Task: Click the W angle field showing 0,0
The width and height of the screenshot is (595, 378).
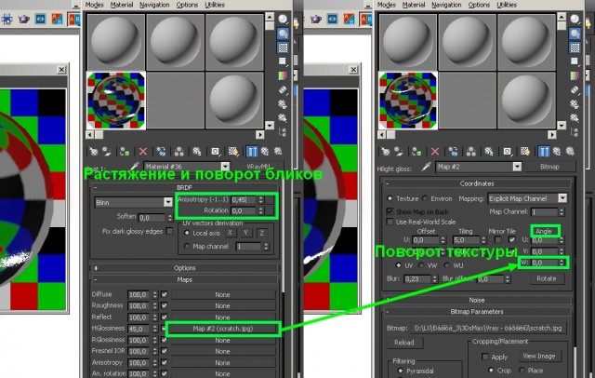Action: (x=543, y=263)
